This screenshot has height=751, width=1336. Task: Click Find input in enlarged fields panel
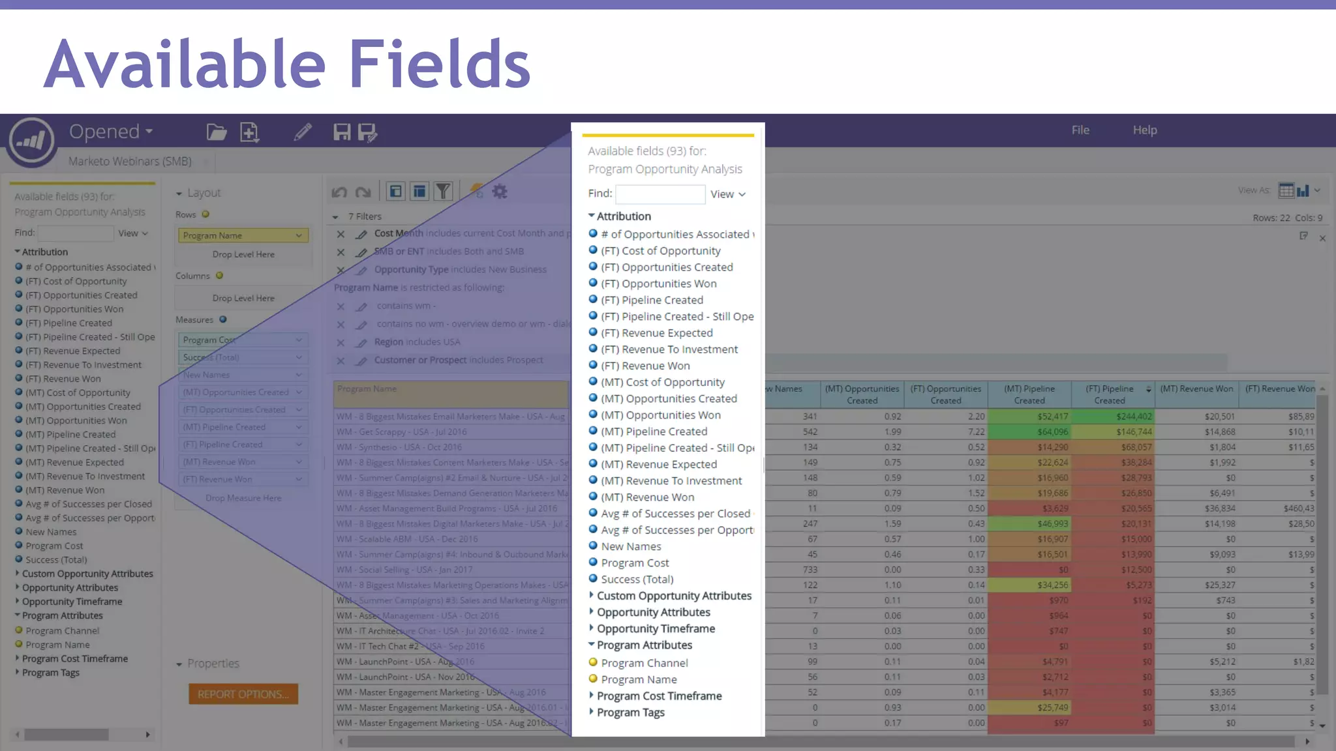pyautogui.click(x=660, y=194)
